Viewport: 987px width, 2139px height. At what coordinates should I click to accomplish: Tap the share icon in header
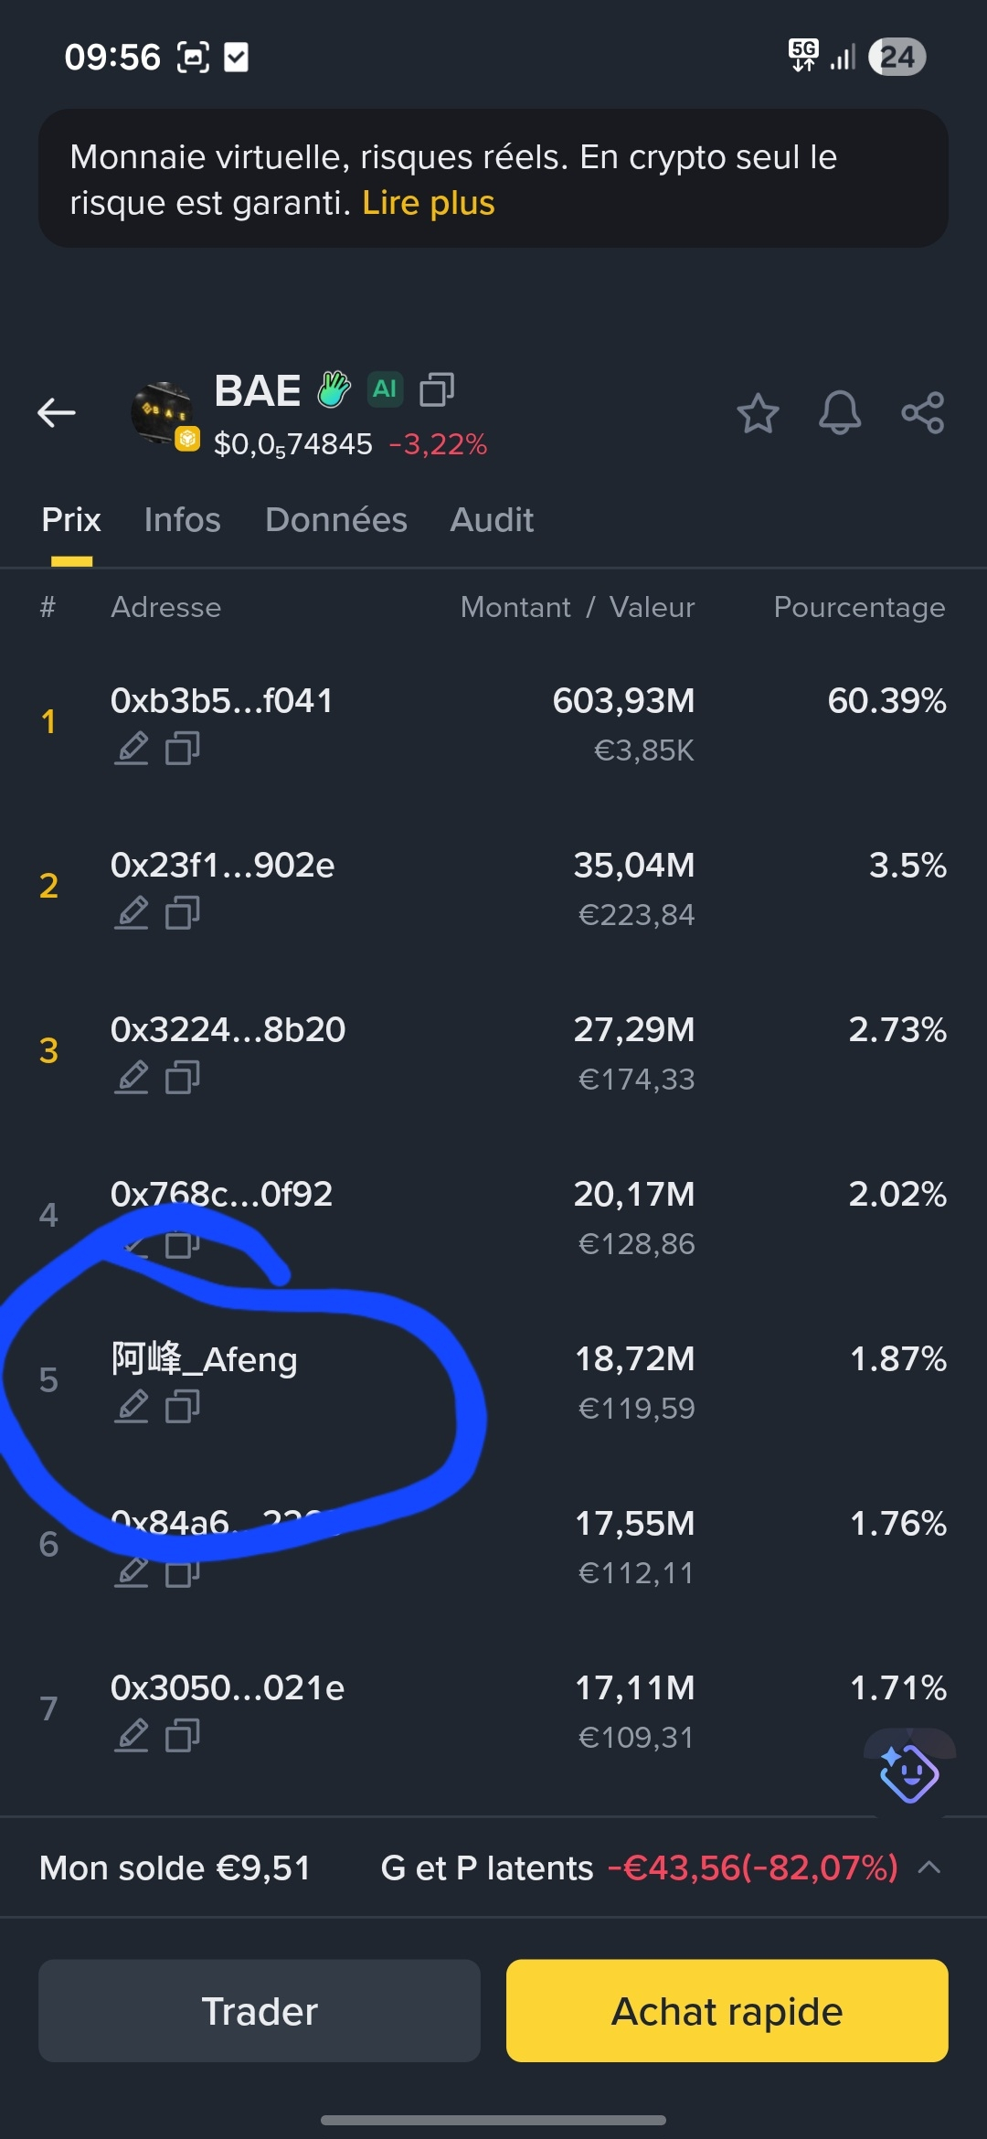point(922,413)
